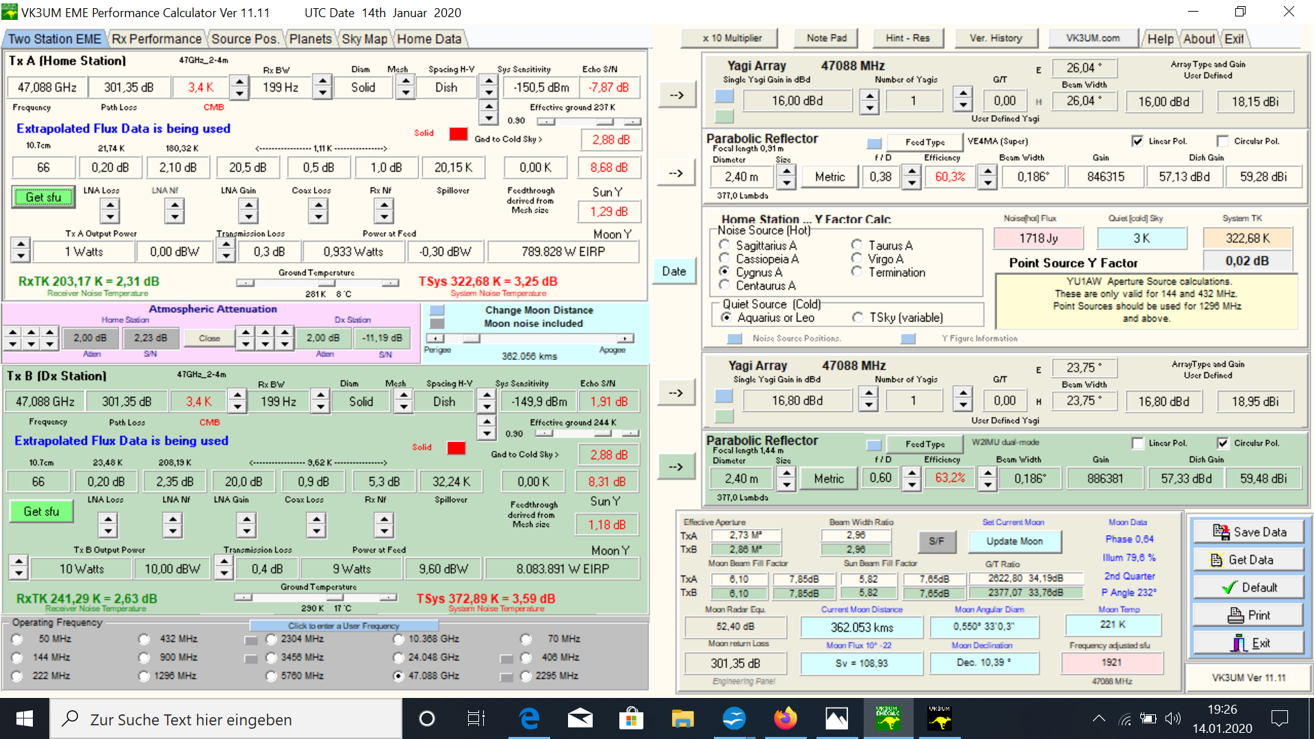Increase Tx B Rx Nf with the up arrow
Viewport: 1314px width, 739px height.
click(x=384, y=519)
